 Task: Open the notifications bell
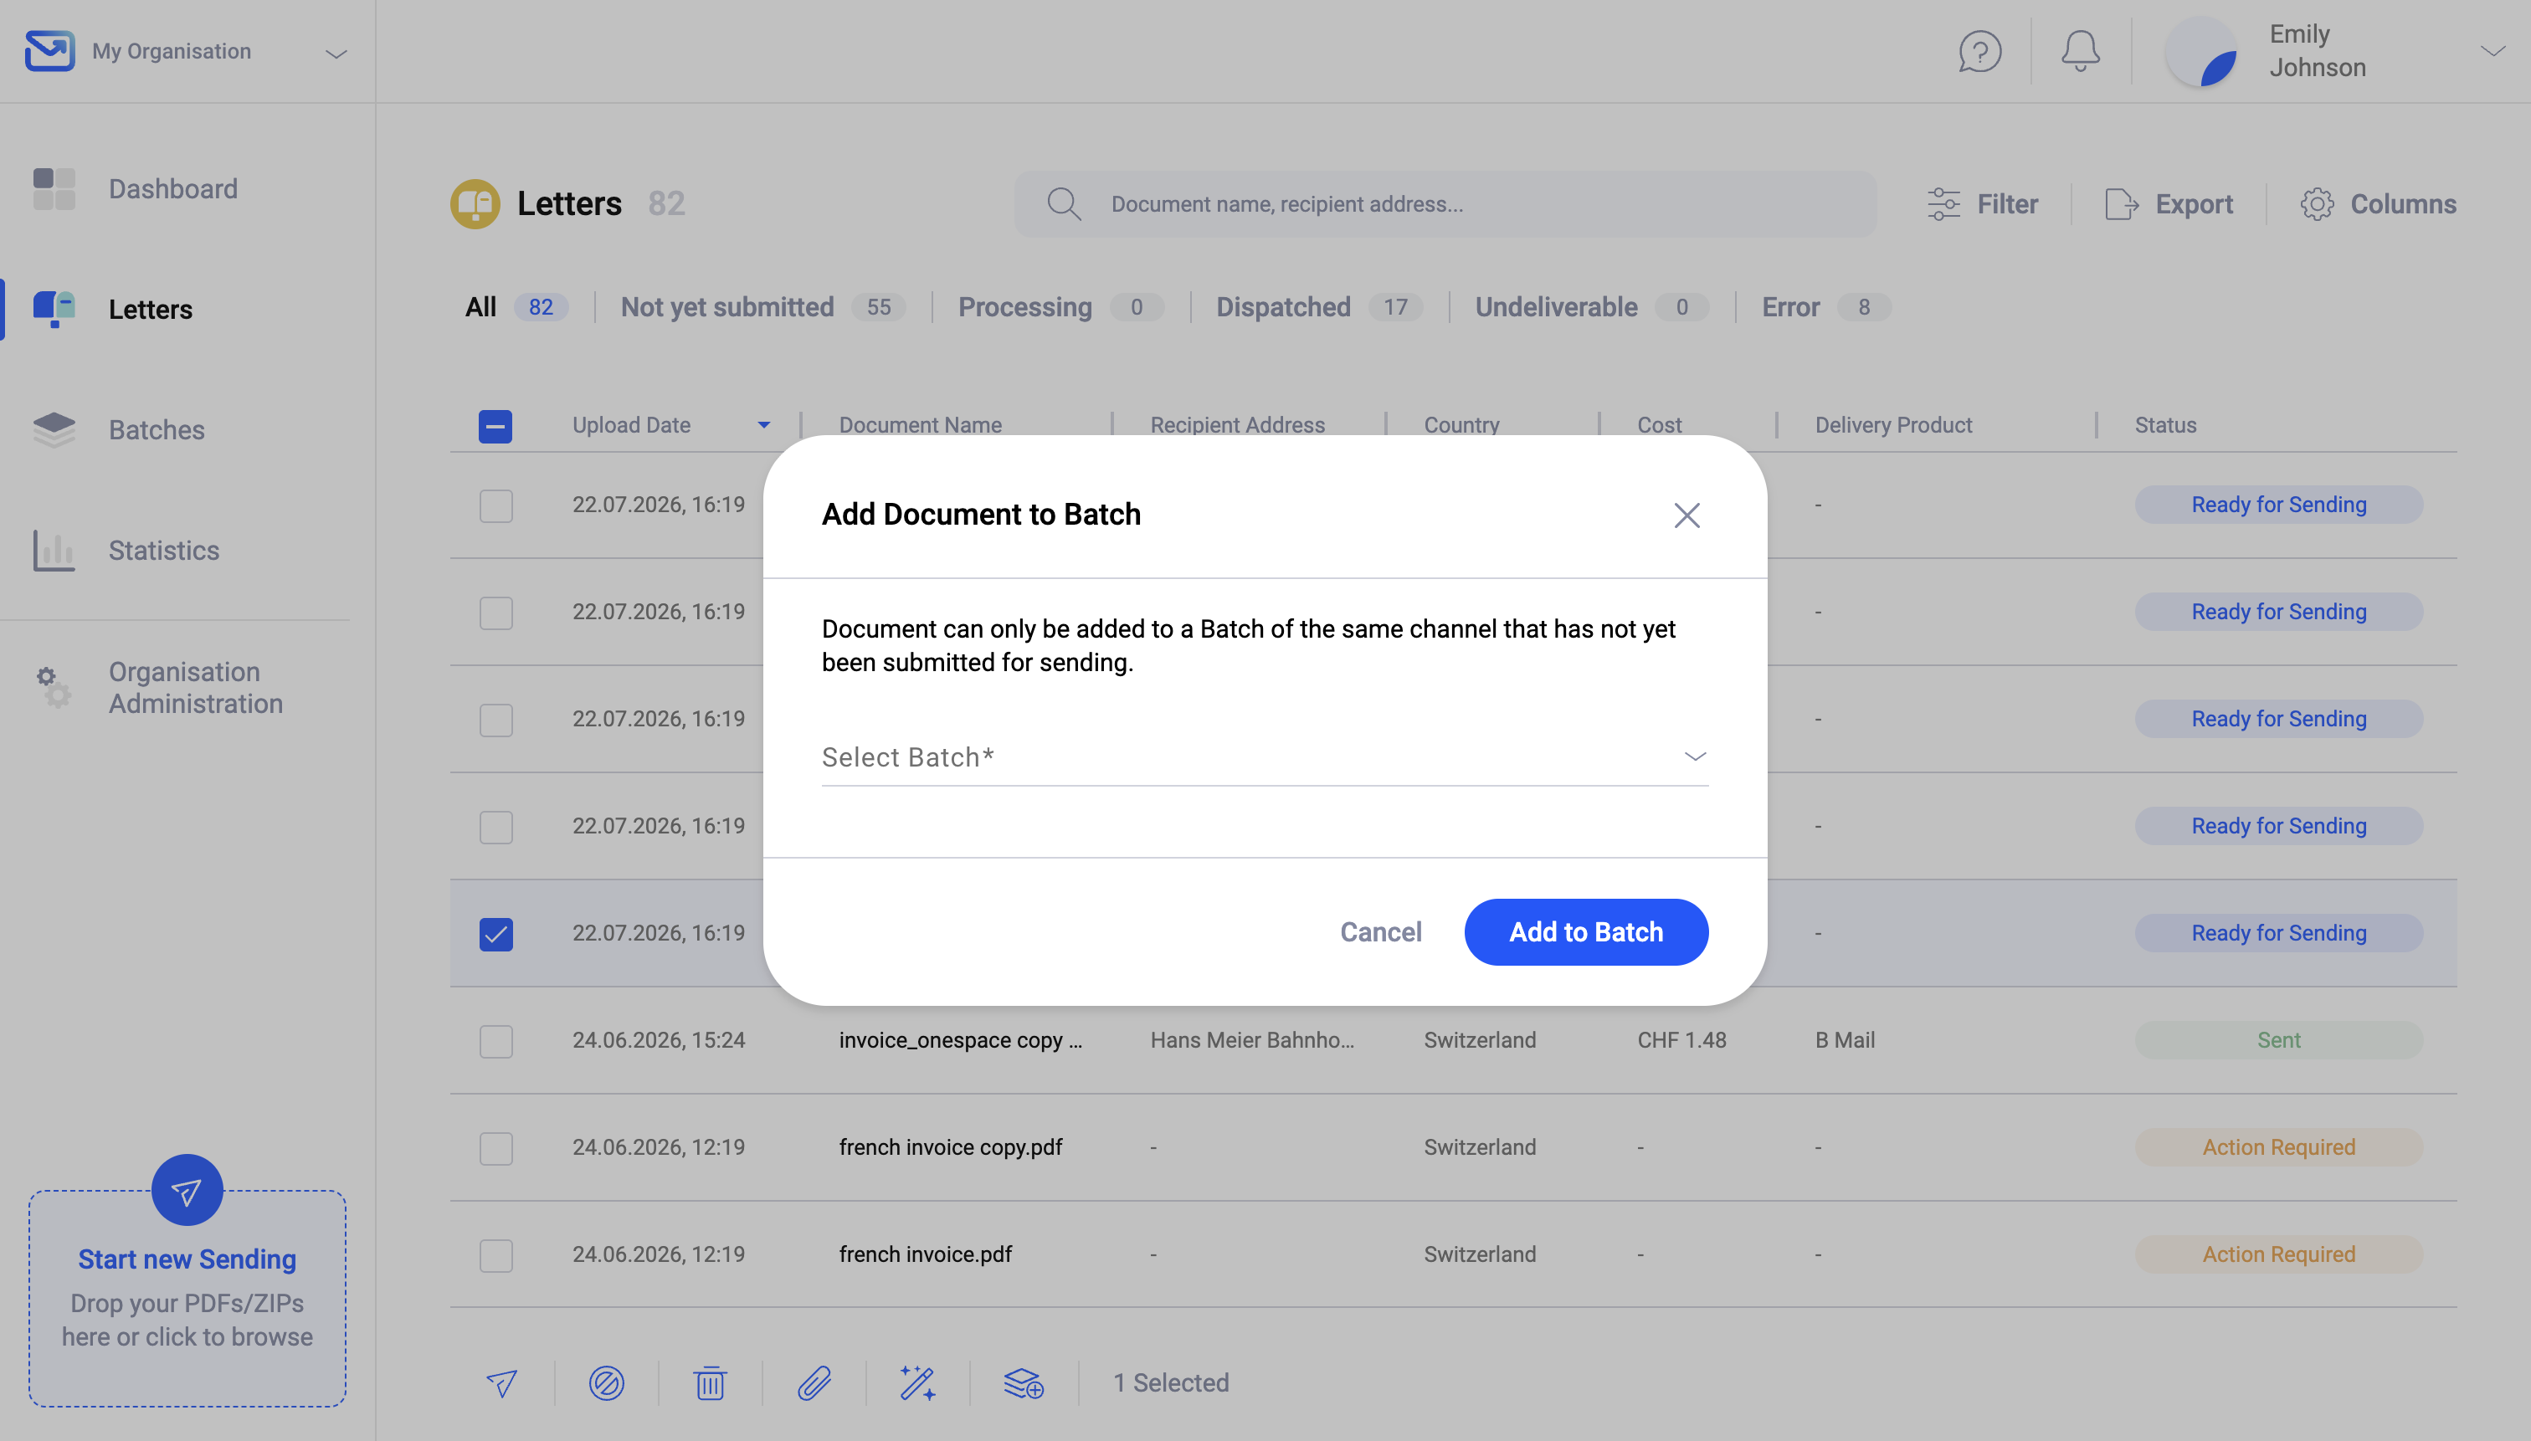tap(2081, 52)
